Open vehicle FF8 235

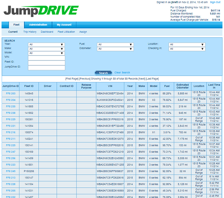tap(11, 107)
